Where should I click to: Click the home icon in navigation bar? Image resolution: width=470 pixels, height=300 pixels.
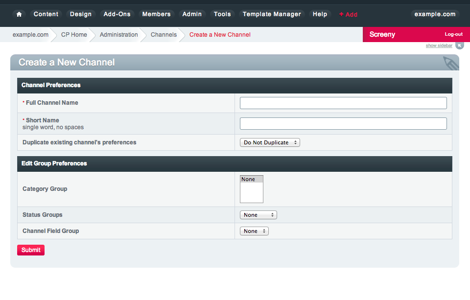[19, 14]
